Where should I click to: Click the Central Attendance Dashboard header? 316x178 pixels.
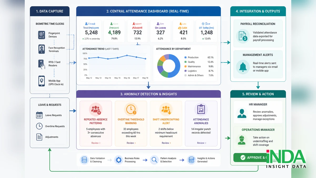pyautogui.click(x=148, y=11)
